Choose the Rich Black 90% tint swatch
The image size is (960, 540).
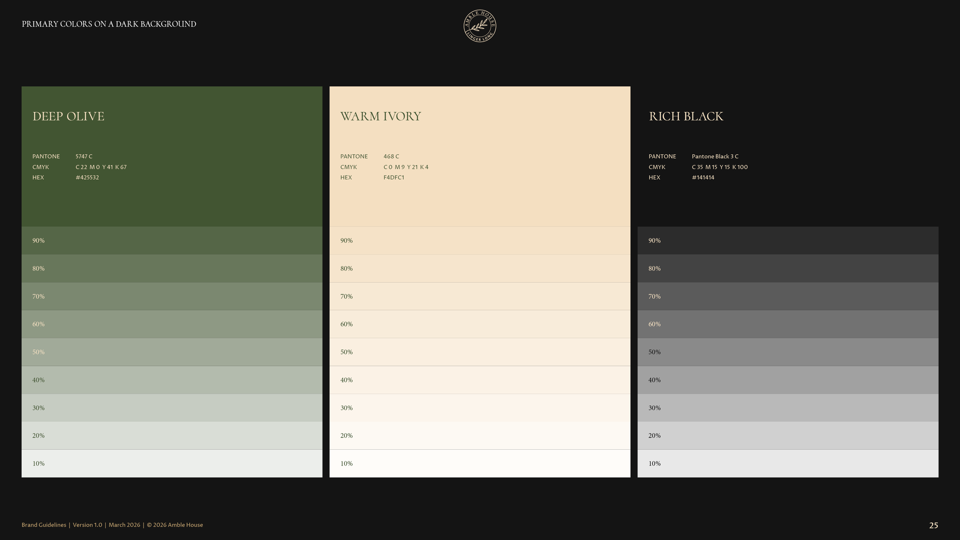[788, 240]
